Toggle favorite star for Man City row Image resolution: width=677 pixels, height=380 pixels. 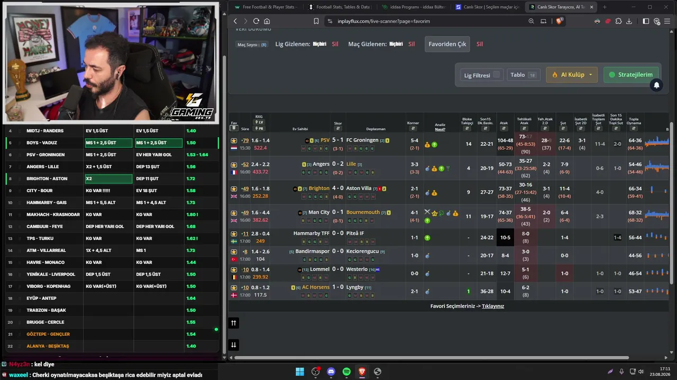pyautogui.click(x=234, y=212)
